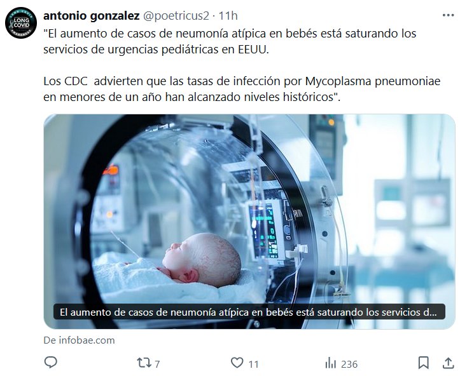
Task: Open antonio gonzalez display name
Action: tap(92, 16)
